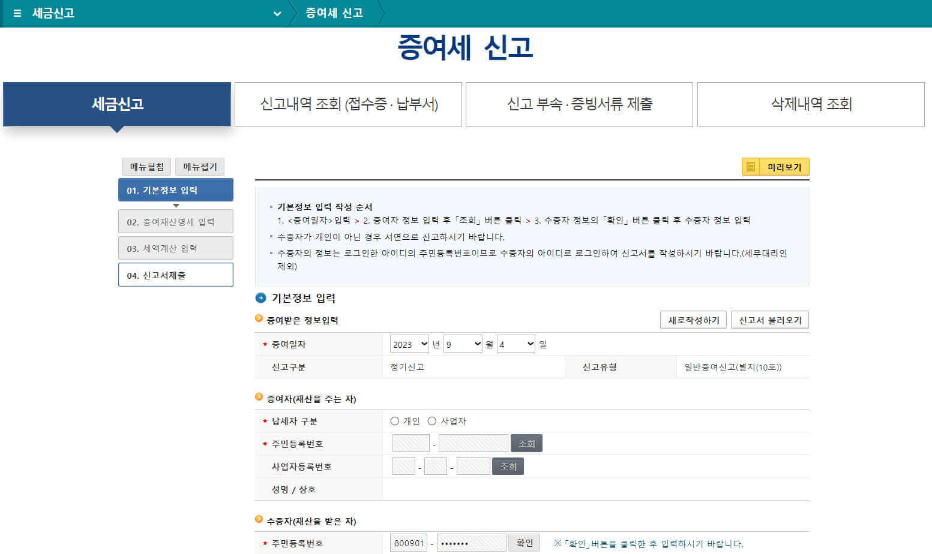Open 신고내역 조회 (접수증·납부서) tab
The width and height of the screenshot is (932, 554).
[x=349, y=104]
